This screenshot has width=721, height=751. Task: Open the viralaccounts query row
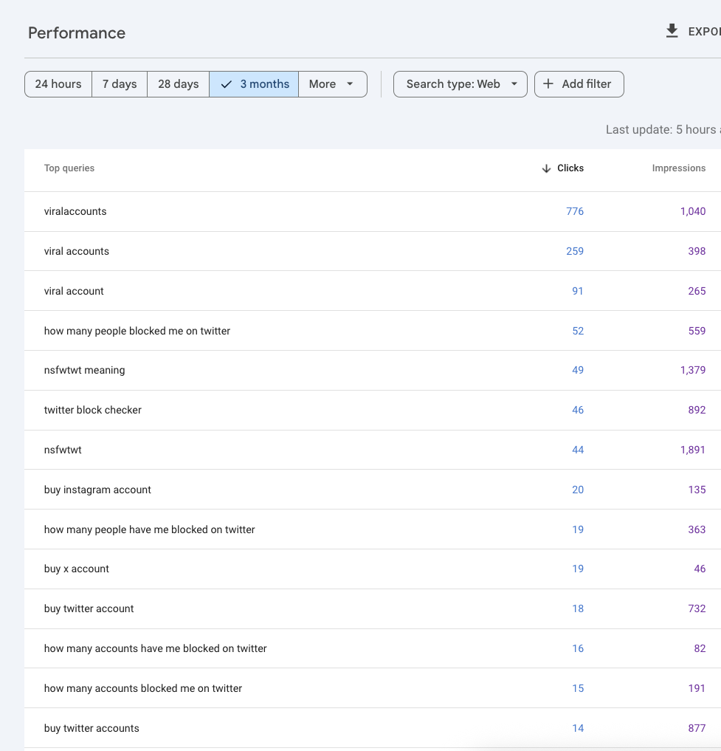[x=75, y=211]
